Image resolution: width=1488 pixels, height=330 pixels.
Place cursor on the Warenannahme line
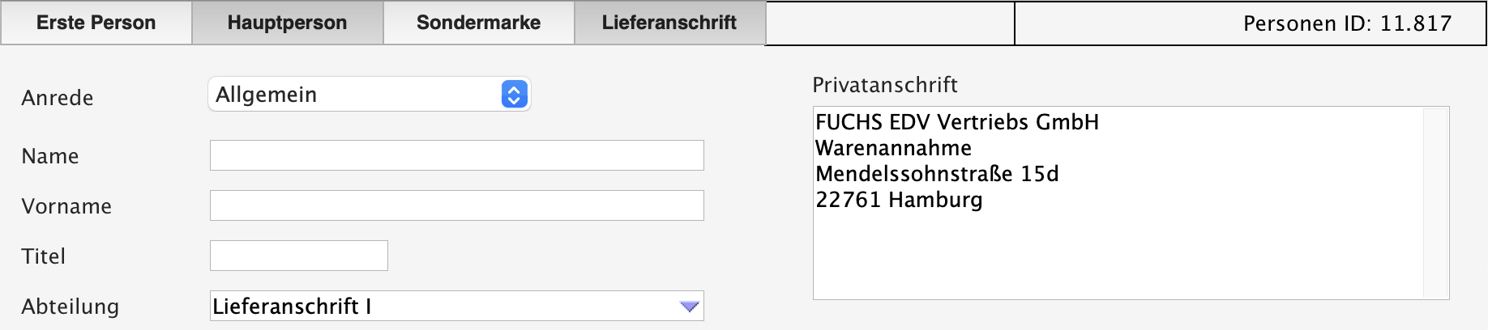click(x=893, y=148)
